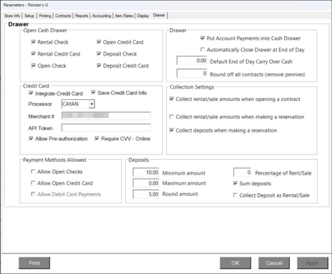Click the Cancel button

click(274, 263)
